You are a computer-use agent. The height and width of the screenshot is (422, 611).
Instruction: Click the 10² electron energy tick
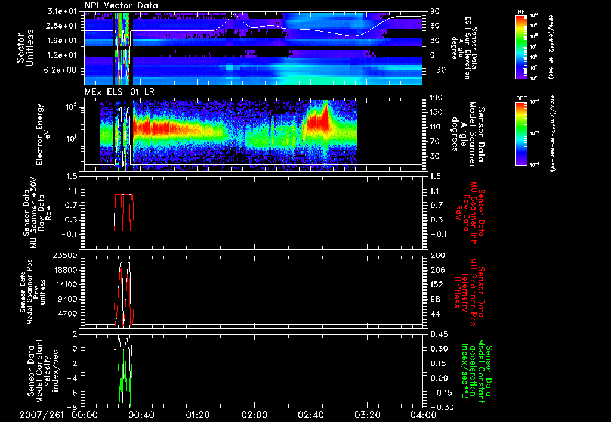(70, 107)
